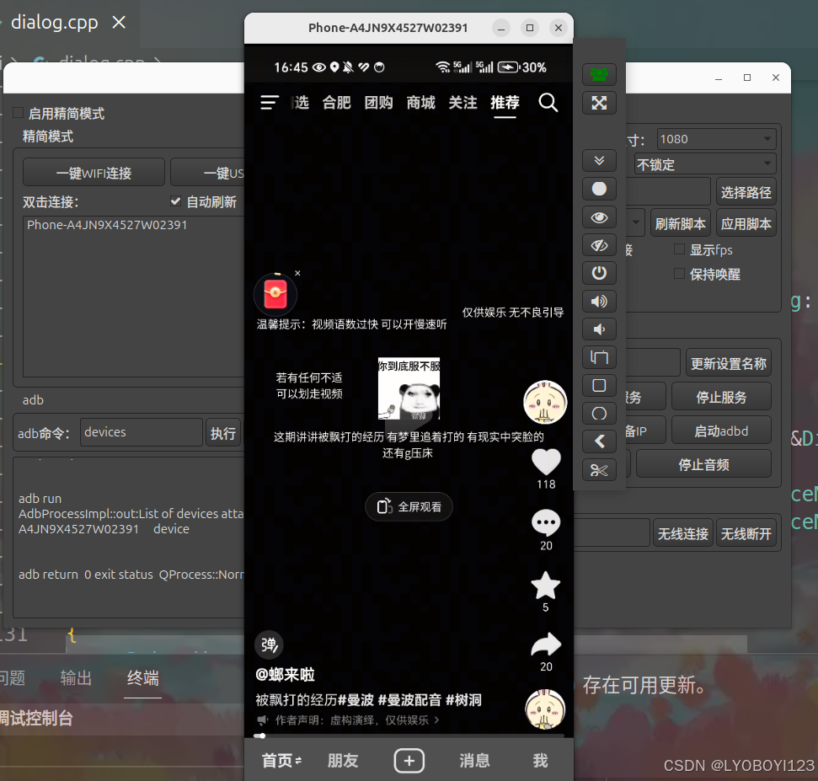Open the author avatar on the right side
The image size is (818, 781).
pos(545,402)
